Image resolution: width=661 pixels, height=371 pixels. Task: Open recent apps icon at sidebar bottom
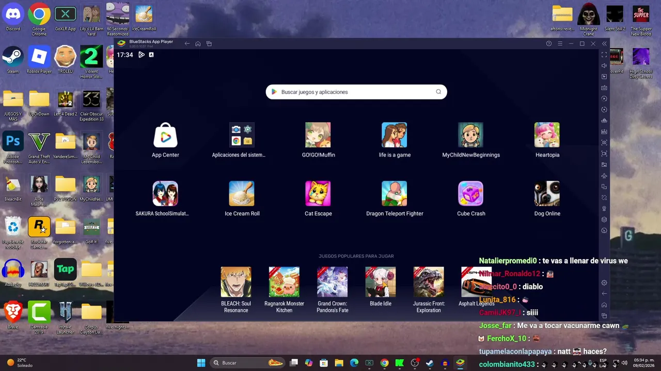coord(604,316)
